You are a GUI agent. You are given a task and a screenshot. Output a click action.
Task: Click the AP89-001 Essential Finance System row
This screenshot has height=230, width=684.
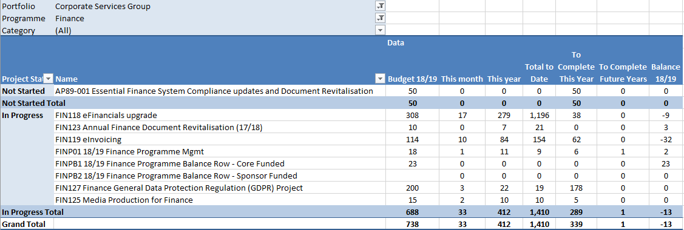(214, 91)
